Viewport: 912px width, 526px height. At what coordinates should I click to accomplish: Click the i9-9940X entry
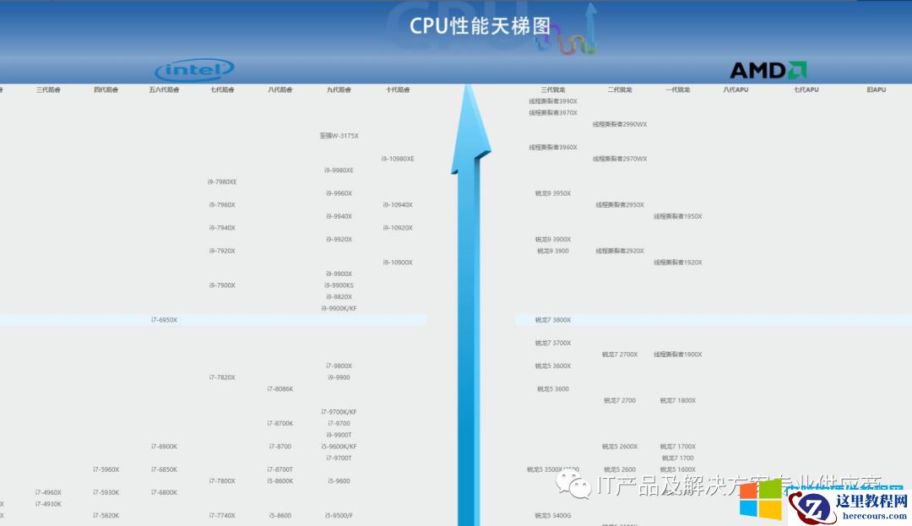[339, 216]
